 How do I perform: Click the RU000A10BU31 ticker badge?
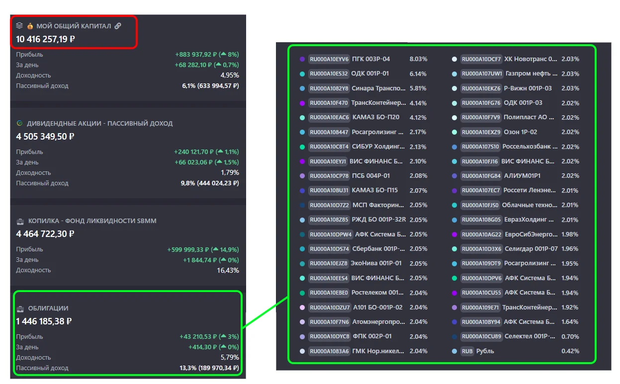point(329,190)
